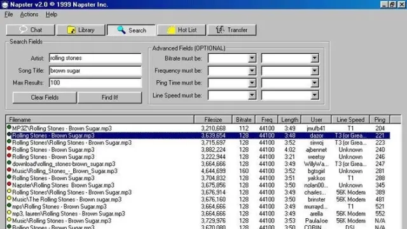
Task: Sort results by Ping column header
Action: point(380,120)
